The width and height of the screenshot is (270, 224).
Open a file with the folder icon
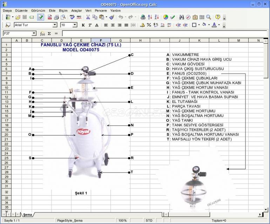click(18, 17)
